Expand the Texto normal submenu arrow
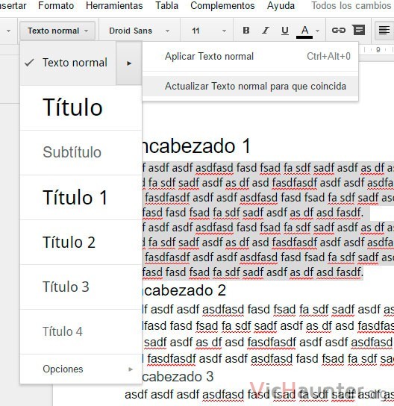Image resolution: width=394 pixels, height=406 pixels. click(129, 63)
